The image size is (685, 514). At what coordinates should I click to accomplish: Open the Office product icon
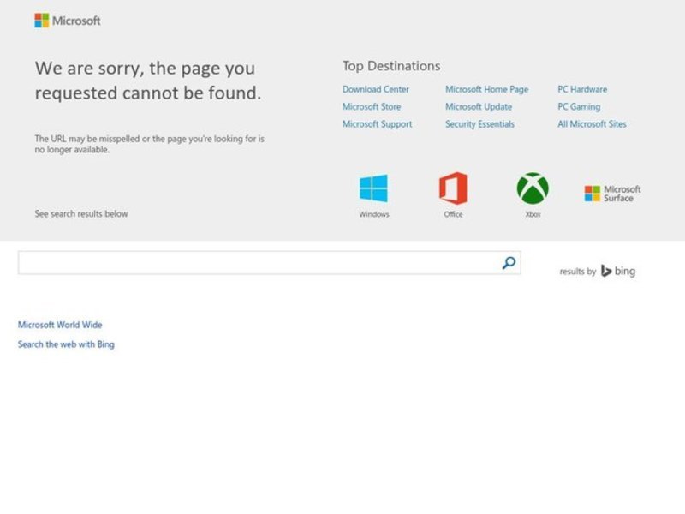tap(453, 189)
